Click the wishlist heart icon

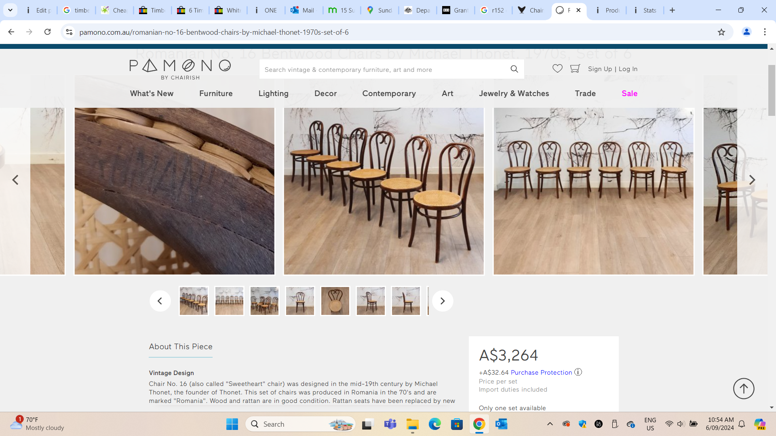coord(557,69)
